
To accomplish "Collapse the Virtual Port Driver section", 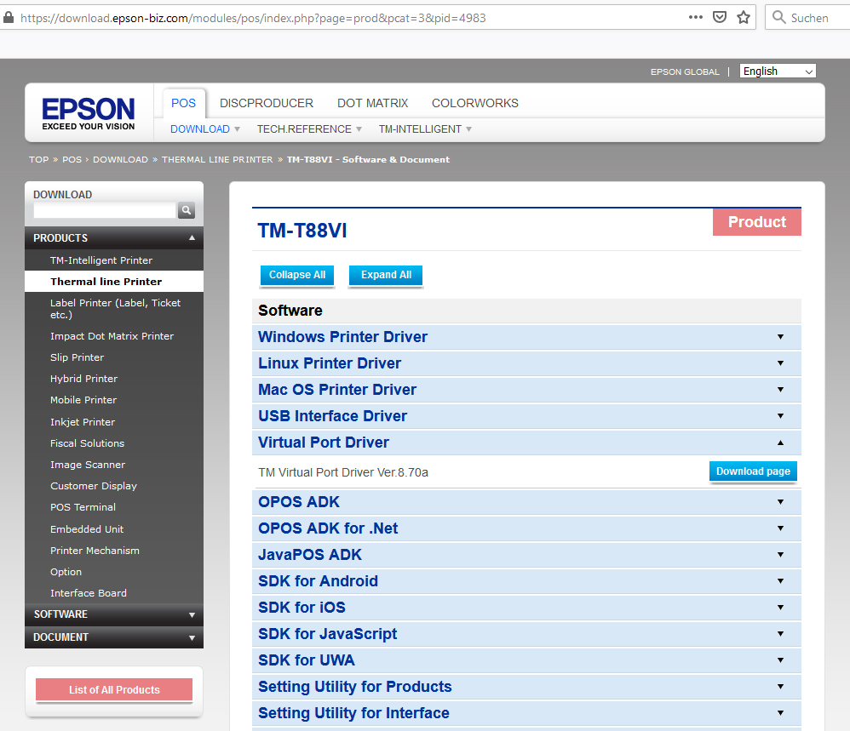I will 526,443.
